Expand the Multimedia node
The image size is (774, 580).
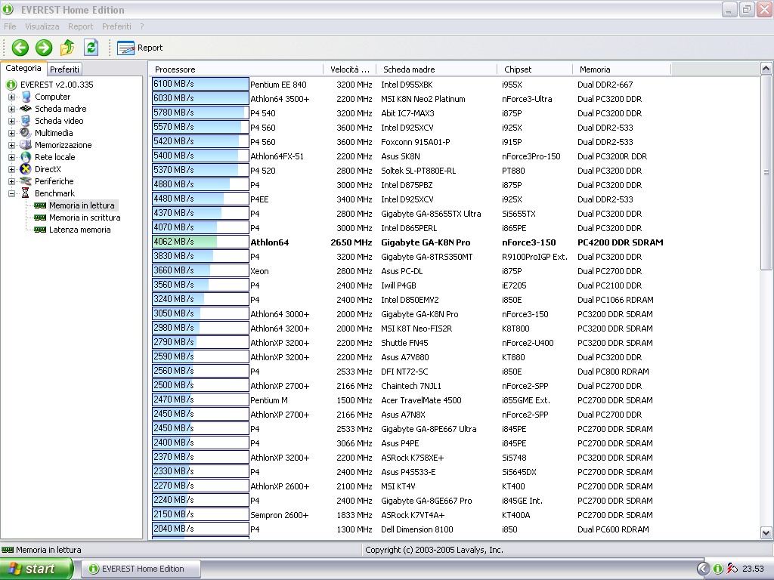[12, 133]
